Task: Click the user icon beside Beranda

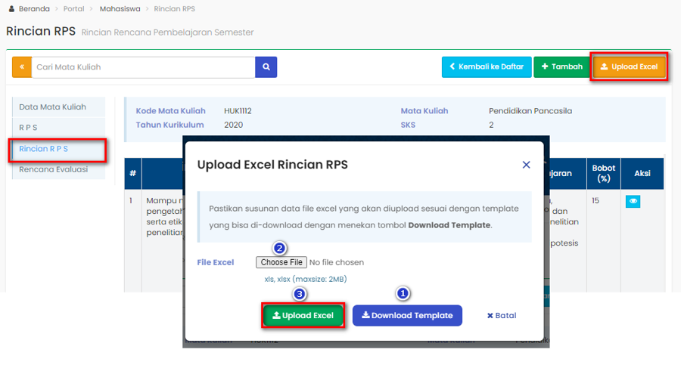Action: coord(11,9)
